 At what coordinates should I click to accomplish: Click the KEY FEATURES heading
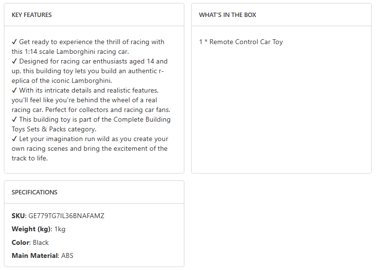[32, 15]
